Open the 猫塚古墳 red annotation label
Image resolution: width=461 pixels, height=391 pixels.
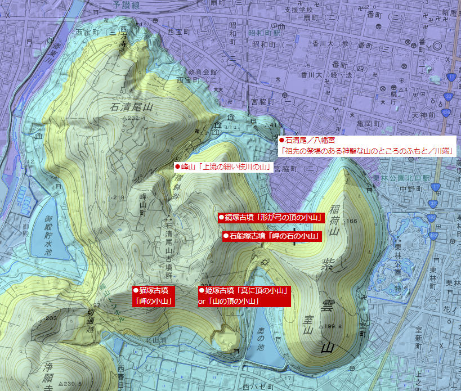click(153, 296)
